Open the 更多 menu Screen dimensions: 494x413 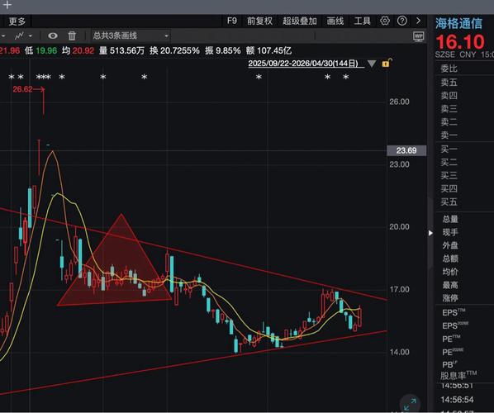17,21
